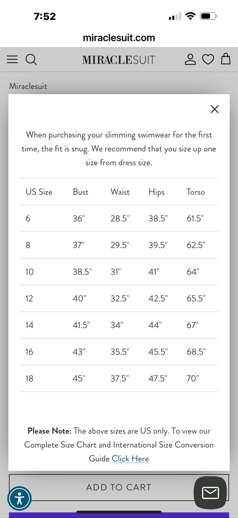Image resolution: width=238 pixels, height=518 pixels.
Task: Tap the size 10 row label
Action: pos(30,272)
